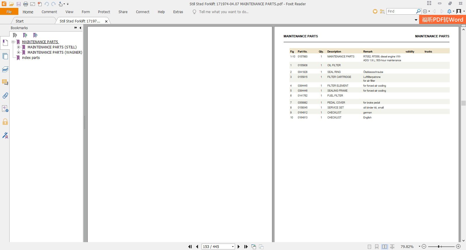The height and width of the screenshot is (250, 466).
Task: Click the Find search input field
Action: pyautogui.click(x=401, y=11)
